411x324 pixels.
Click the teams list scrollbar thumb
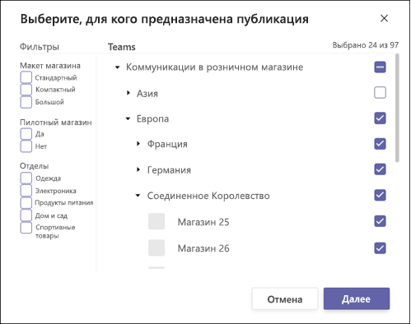coord(397,108)
